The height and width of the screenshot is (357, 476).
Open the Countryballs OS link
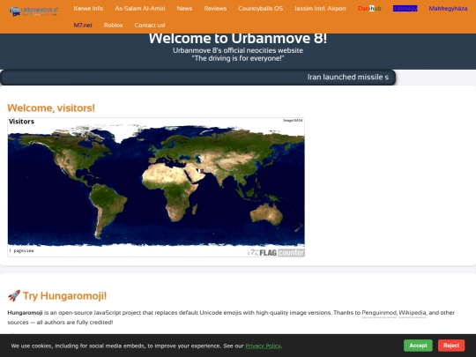tap(260, 9)
